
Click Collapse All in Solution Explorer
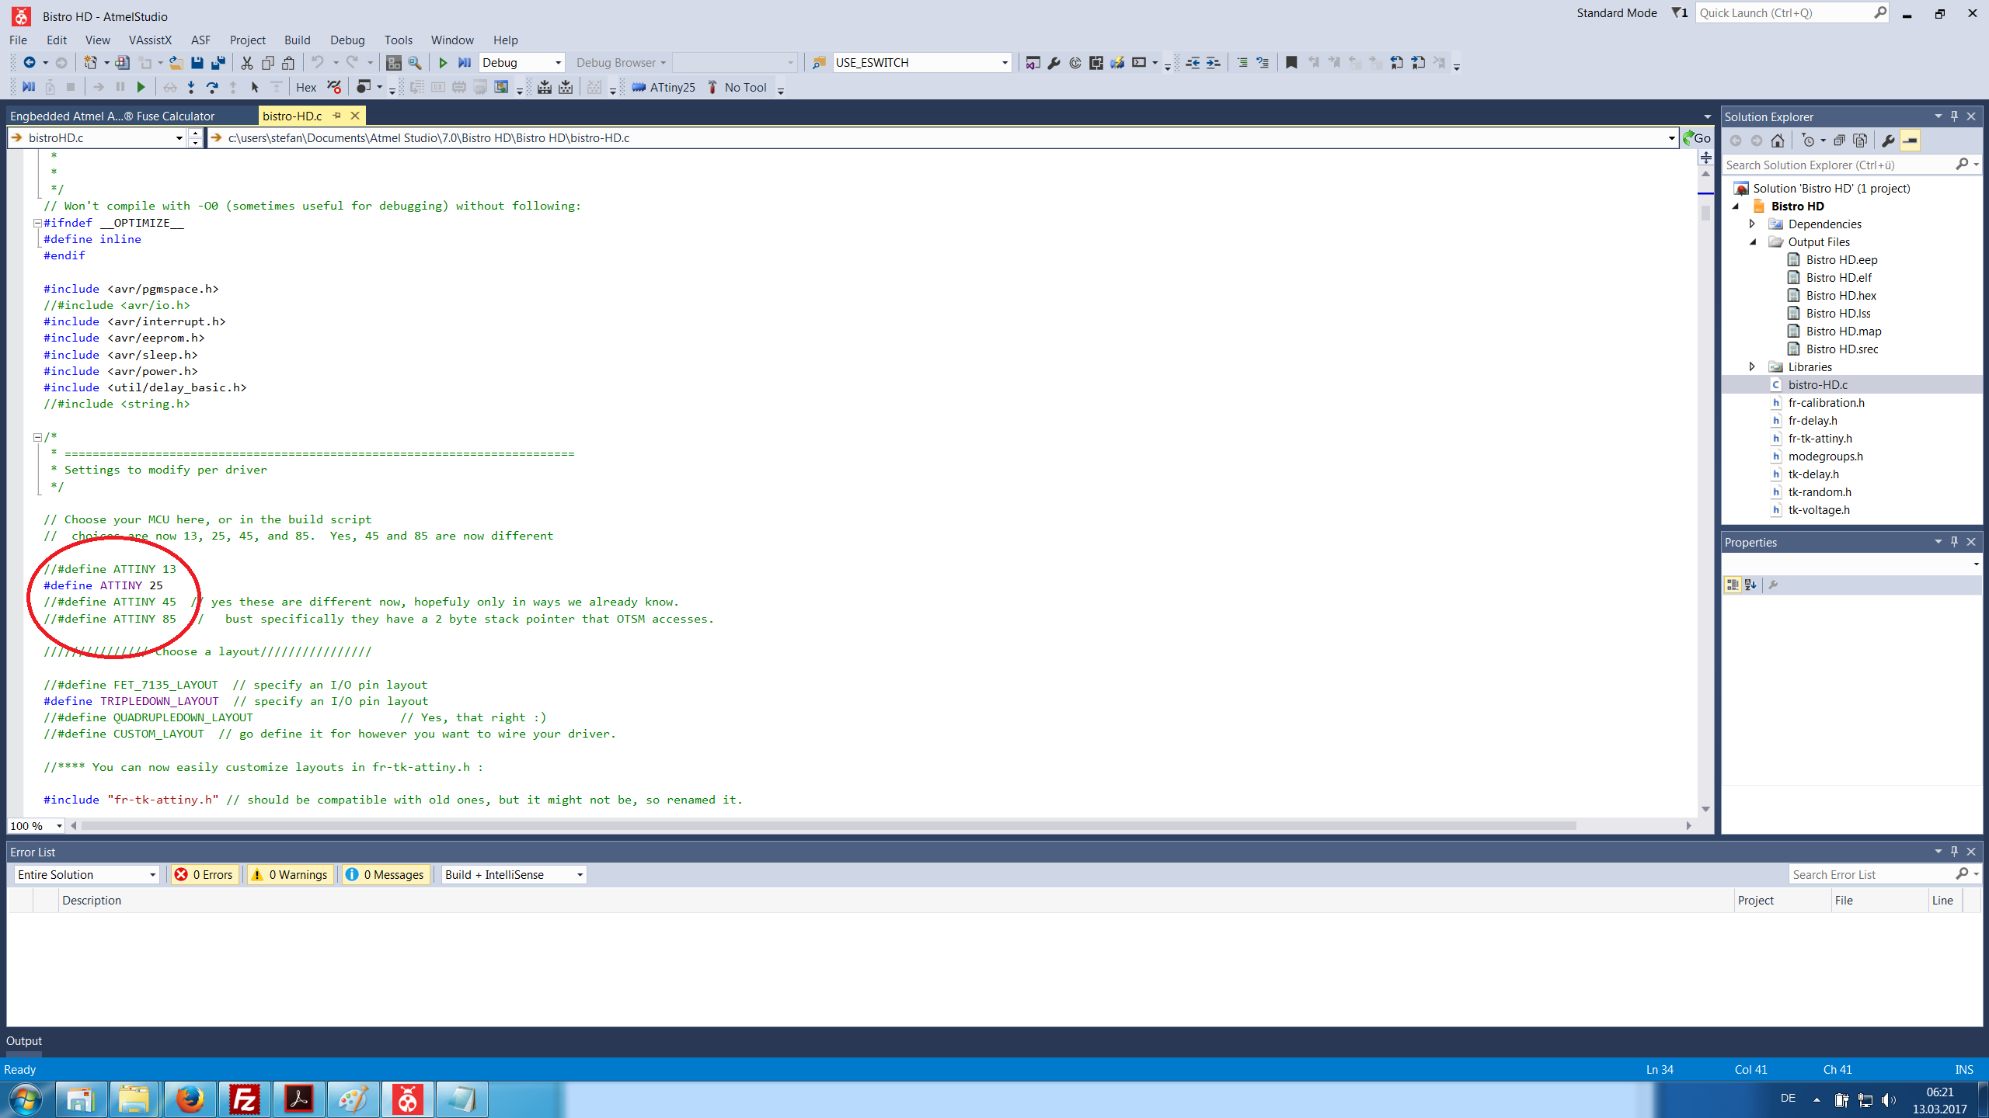(x=1839, y=141)
